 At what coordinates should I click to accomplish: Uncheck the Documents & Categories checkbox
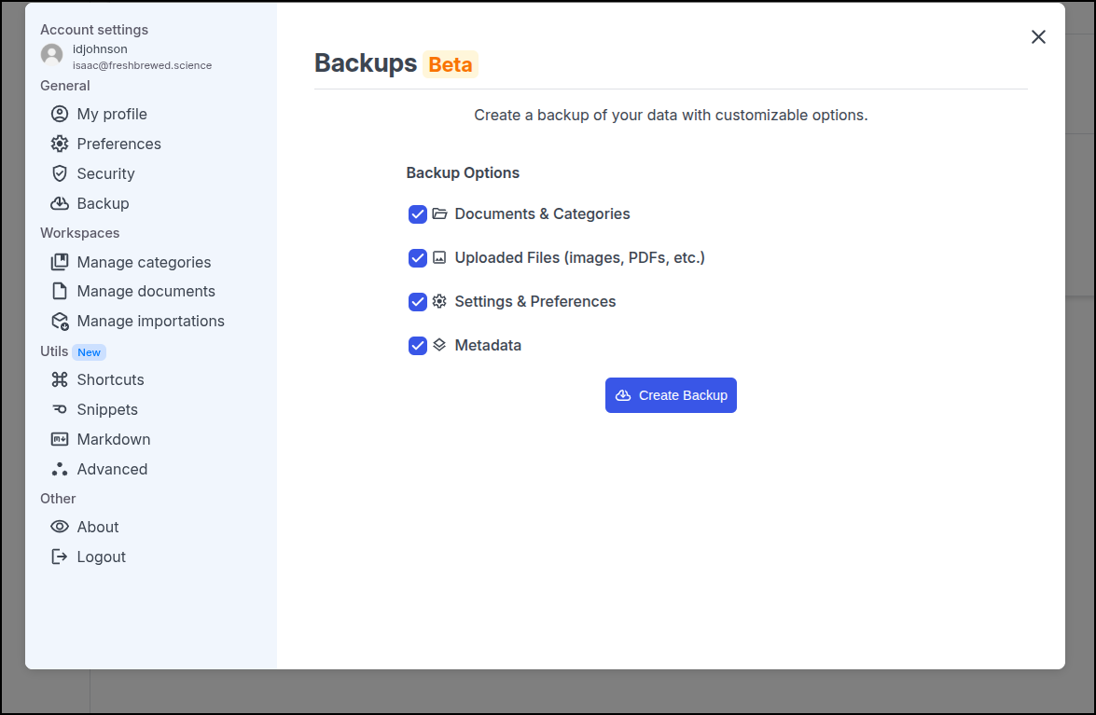pyautogui.click(x=418, y=214)
